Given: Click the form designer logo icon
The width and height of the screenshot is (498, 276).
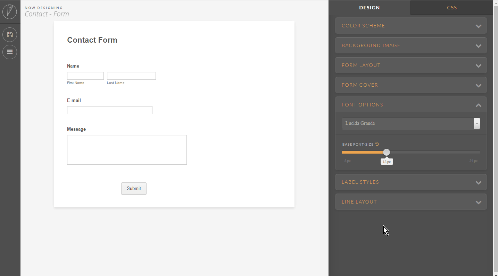Looking at the screenshot, I should (10, 12).
